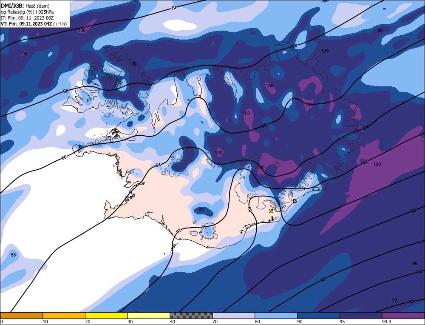
Task: Click the 64 contour label on east coast
Action: pyautogui.click(x=366, y=127)
